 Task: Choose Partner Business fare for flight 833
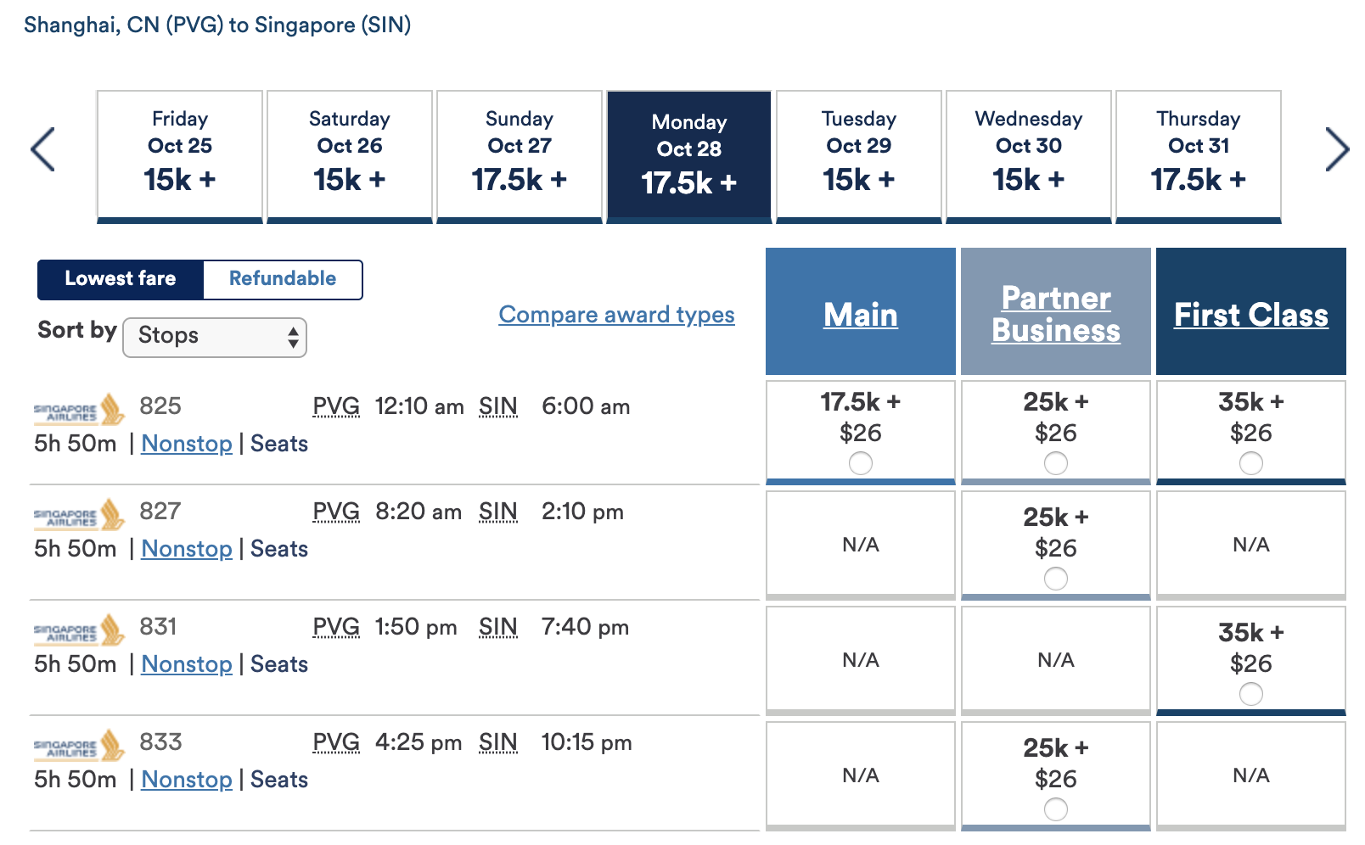click(x=1056, y=809)
